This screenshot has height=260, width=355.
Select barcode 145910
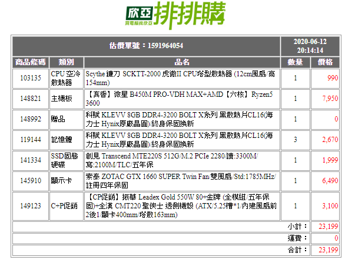31,181
